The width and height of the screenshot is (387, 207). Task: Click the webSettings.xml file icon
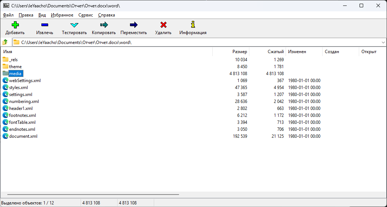pyautogui.click(x=5, y=80)
